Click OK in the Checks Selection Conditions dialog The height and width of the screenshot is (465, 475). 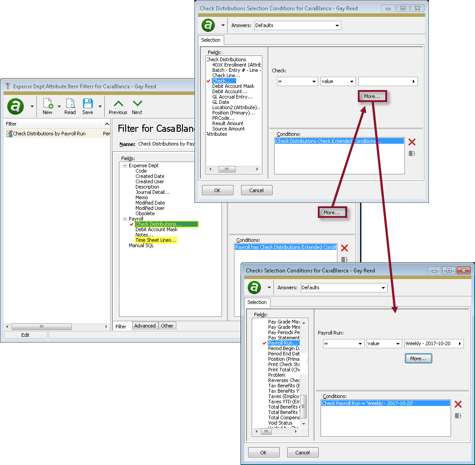click(x=264, y=452)
